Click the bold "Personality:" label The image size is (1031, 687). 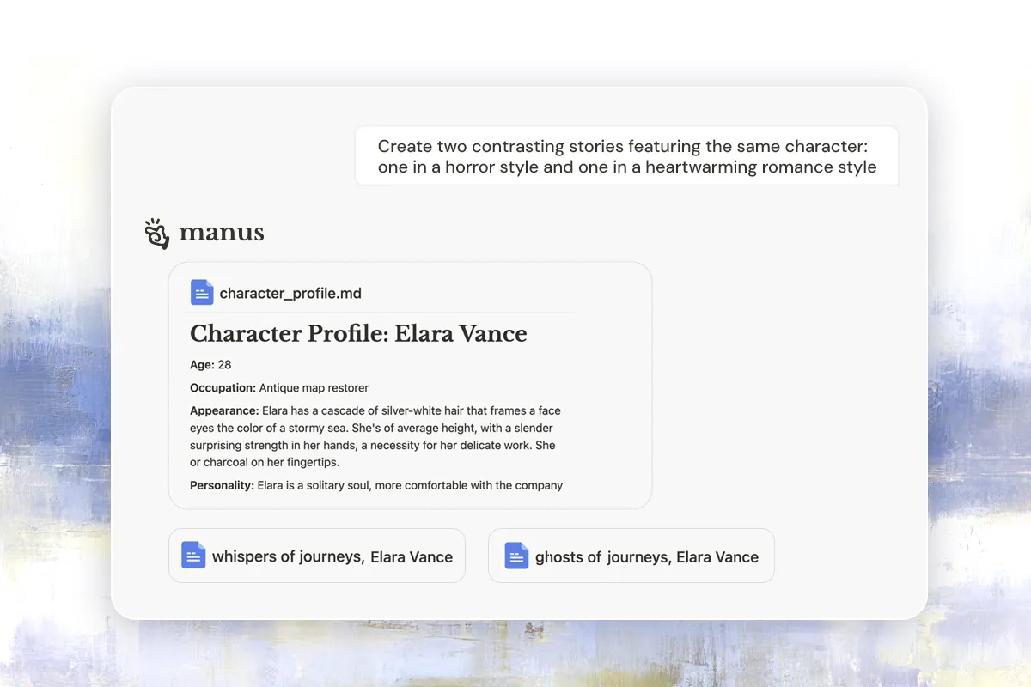tap(222, 485)
